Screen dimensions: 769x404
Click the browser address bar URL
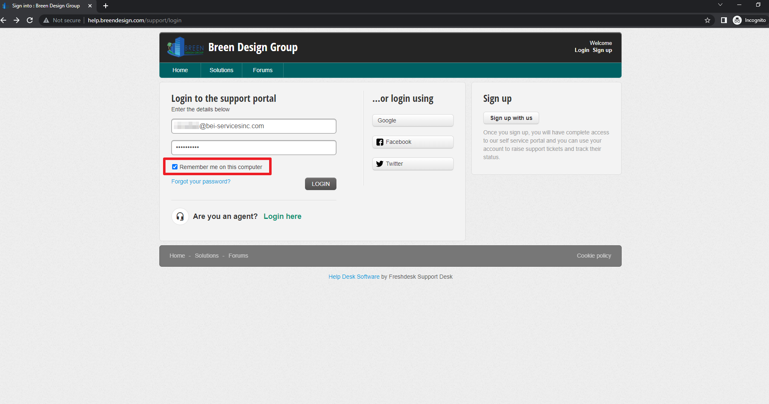point(135,20)
